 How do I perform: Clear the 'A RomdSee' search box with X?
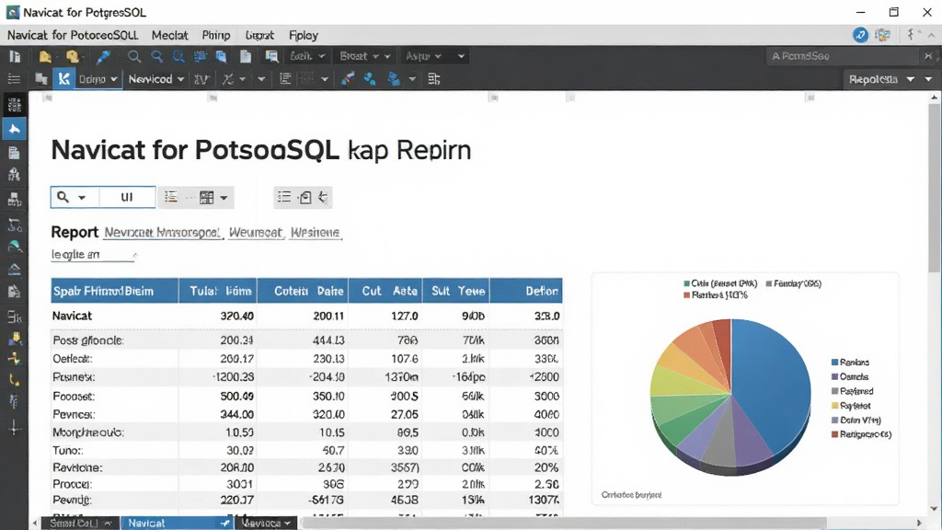coord(928,56)
